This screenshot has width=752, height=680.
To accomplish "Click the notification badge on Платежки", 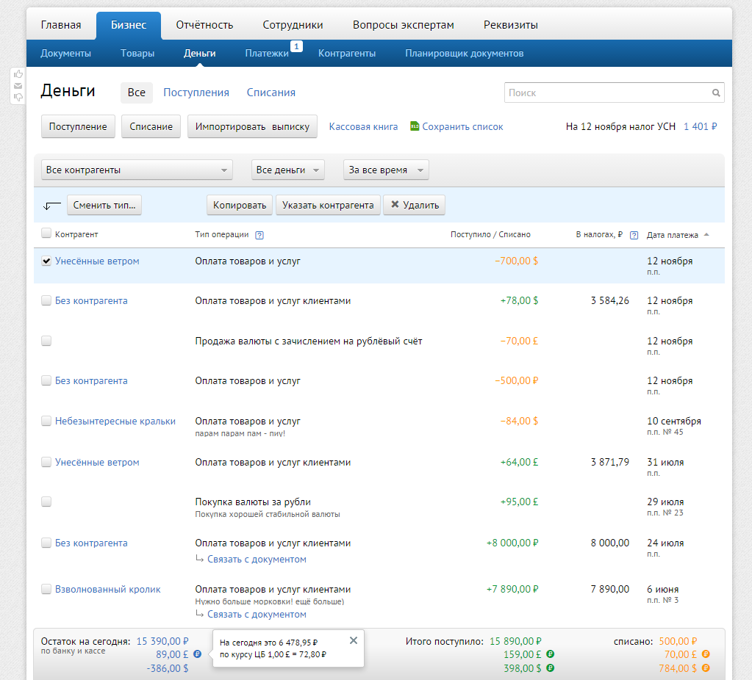I will [x=296, y=46].
